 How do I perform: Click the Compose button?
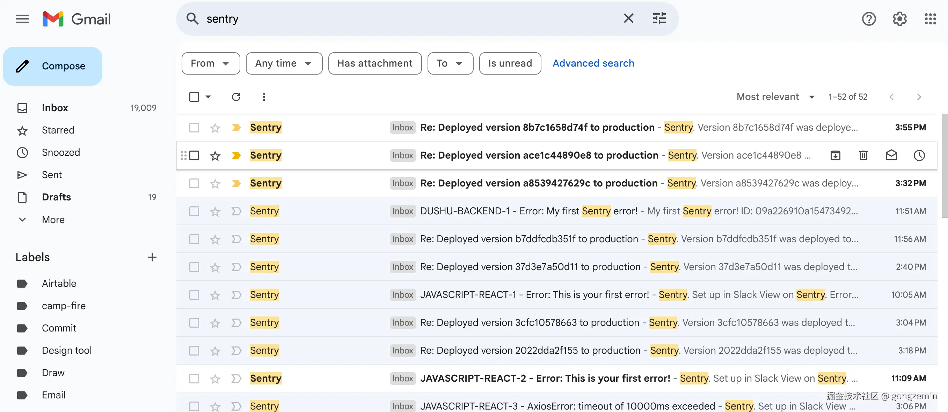click(x=53, y=66)
